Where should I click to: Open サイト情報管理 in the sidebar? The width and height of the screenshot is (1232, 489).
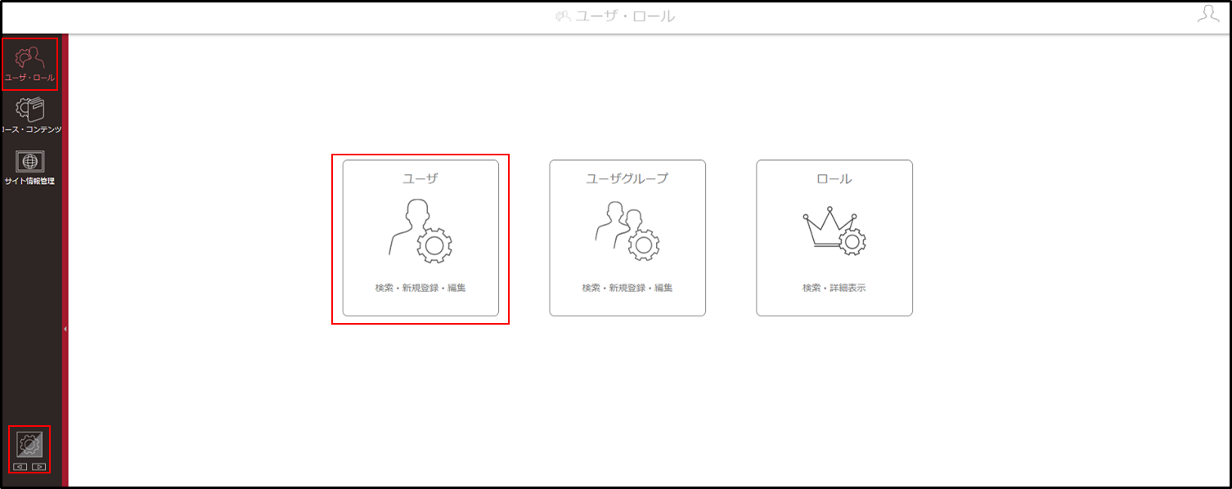coord(30,167)
